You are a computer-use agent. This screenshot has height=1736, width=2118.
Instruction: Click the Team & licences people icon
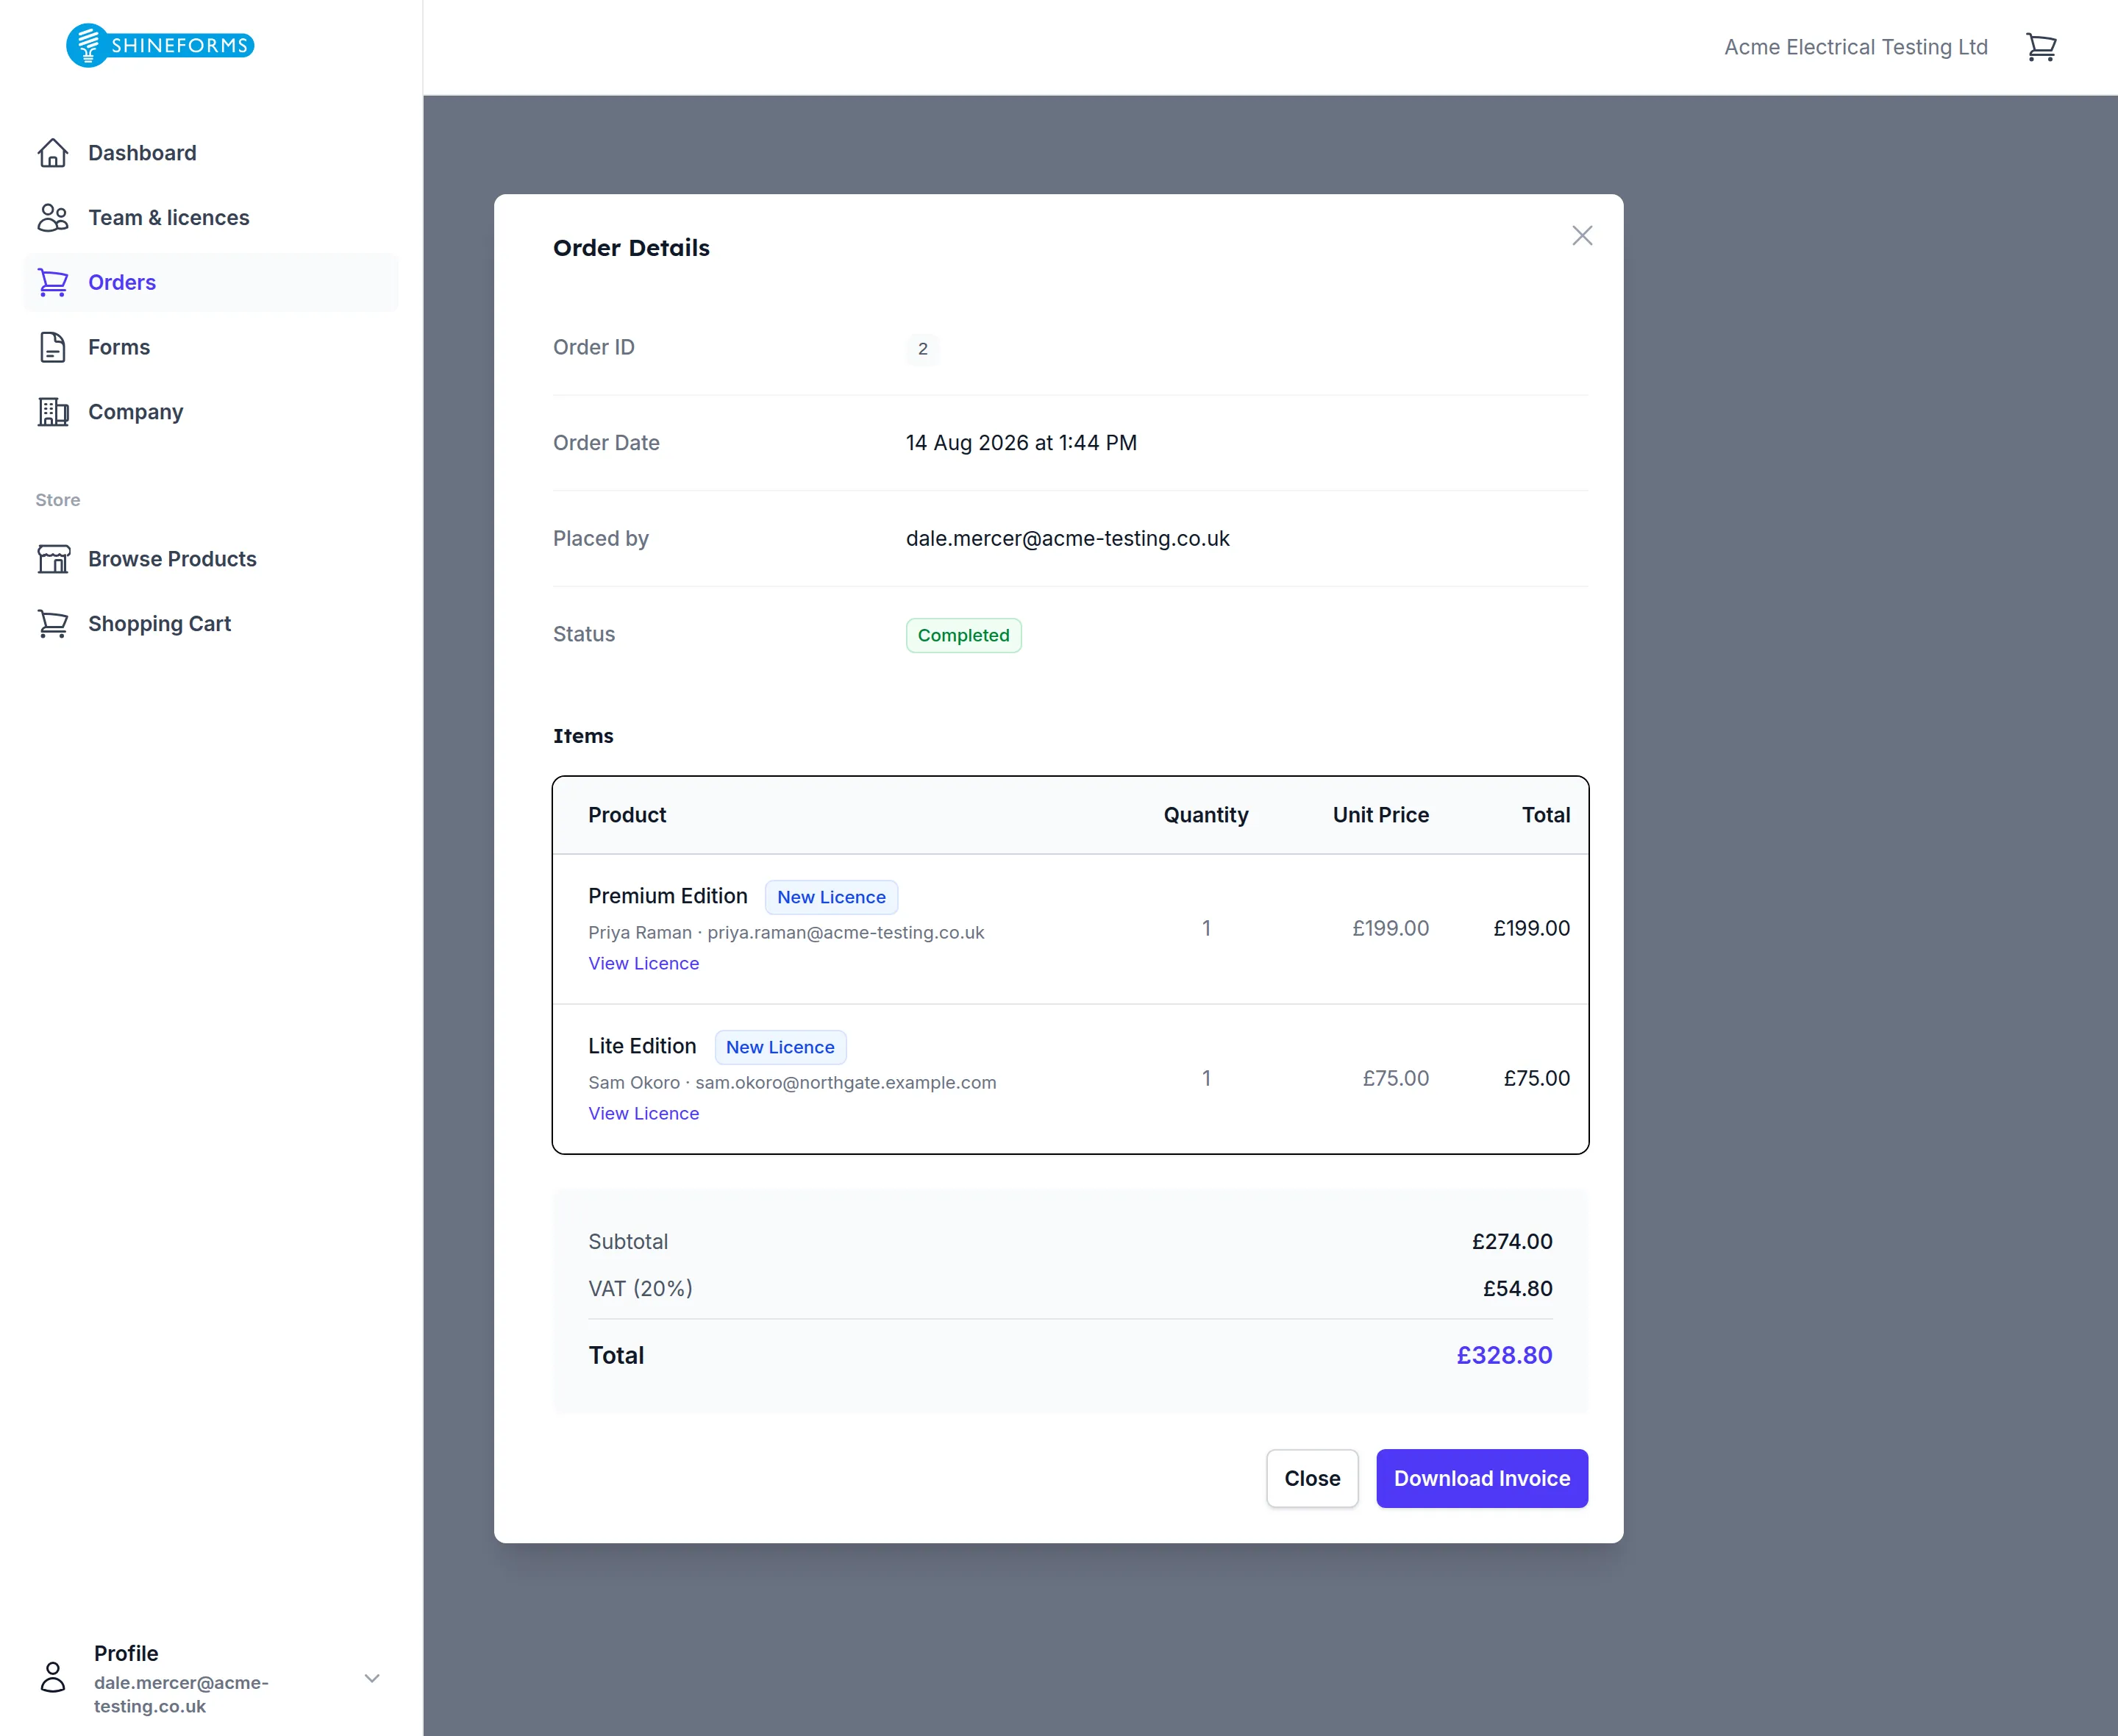[x=53, y=218]
